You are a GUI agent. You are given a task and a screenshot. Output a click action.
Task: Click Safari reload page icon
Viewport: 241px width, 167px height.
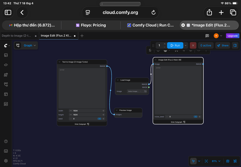[153, 12]
